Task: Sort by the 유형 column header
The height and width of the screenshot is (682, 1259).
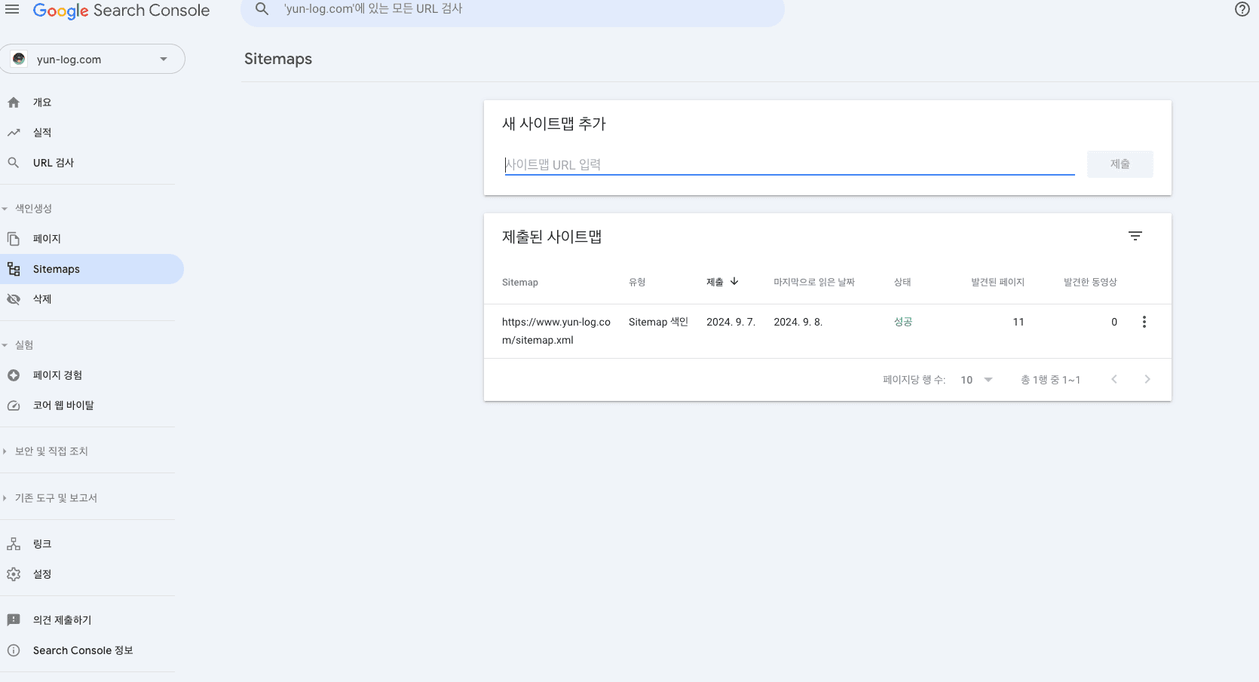Action: pyautogui.click(x=637, y=283)
